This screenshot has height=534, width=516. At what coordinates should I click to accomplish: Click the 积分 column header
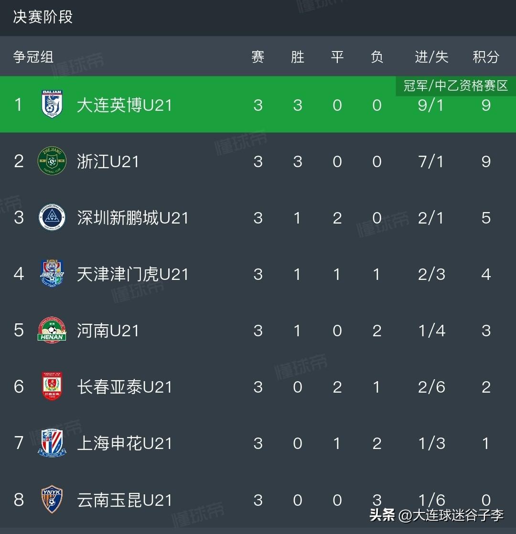pos(486,57)
